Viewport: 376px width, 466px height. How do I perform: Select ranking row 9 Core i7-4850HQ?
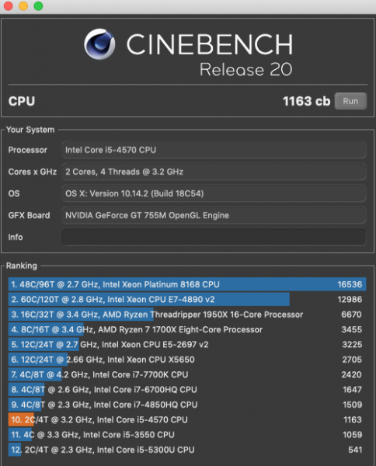[x=187, y=405]
